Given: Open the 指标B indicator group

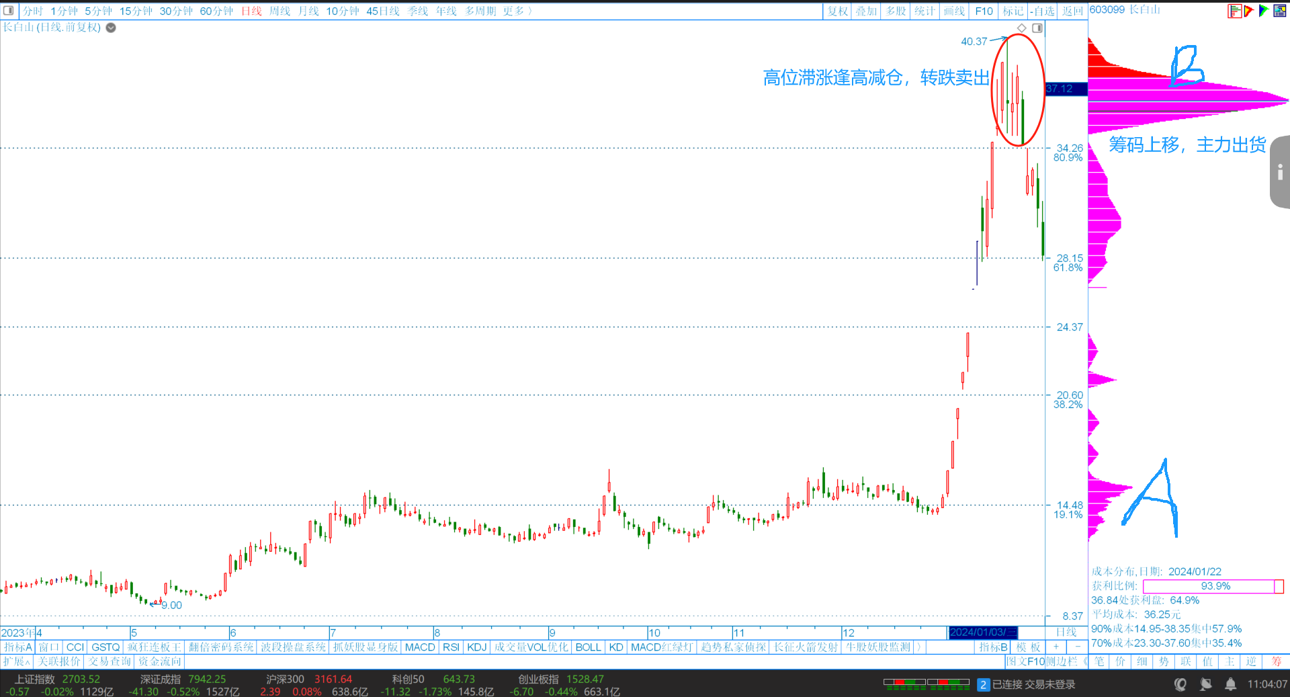Looking at the screenshot, I should pyautogui.click(x=993, y=647).
